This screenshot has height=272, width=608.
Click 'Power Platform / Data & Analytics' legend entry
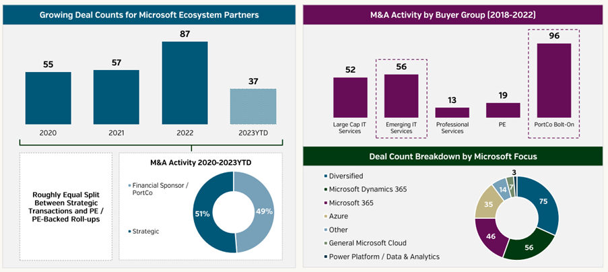click(381, 257)
